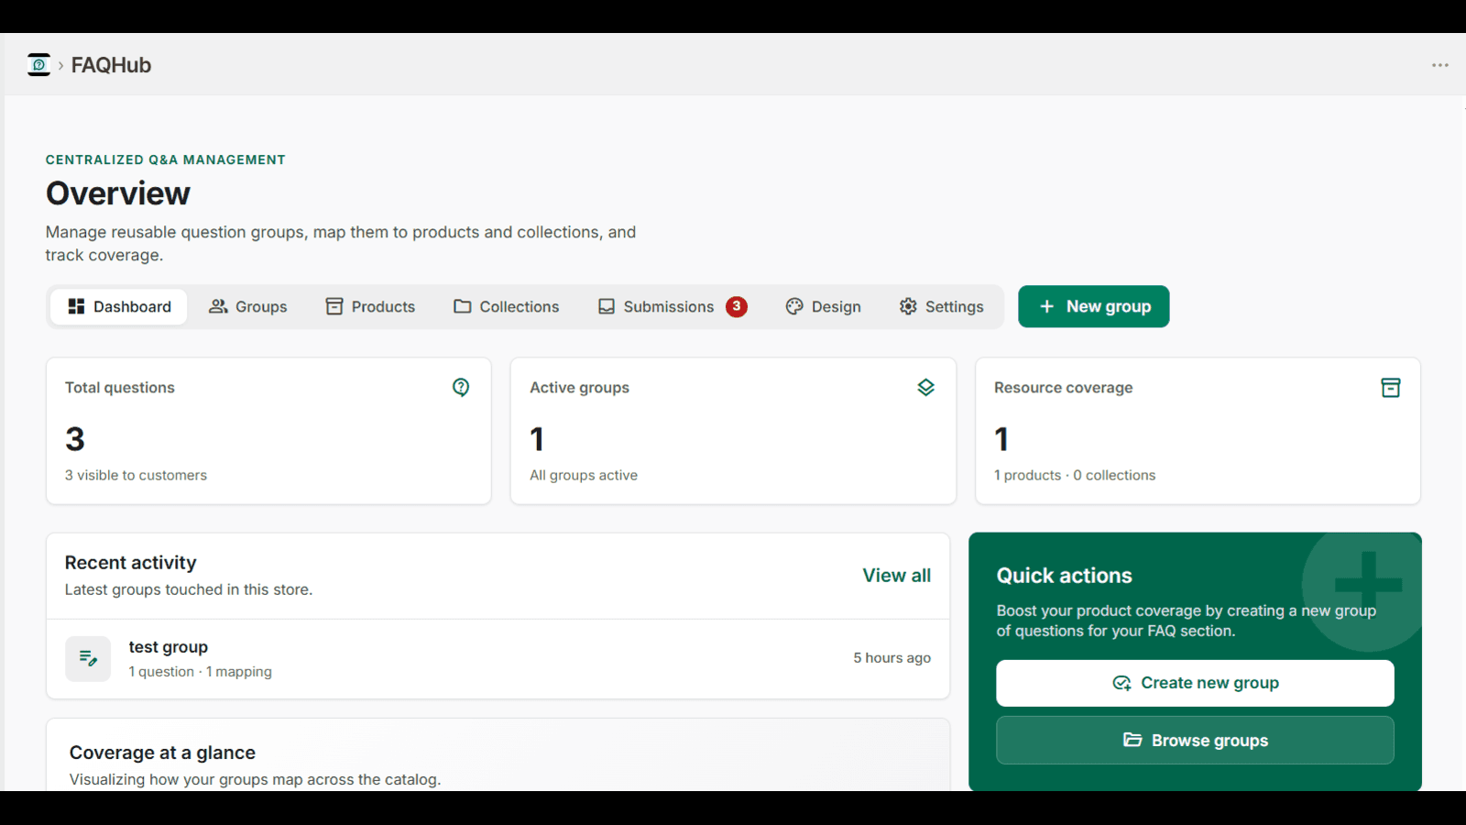Switch to the Dashboard tab

[x=118, y=306]
